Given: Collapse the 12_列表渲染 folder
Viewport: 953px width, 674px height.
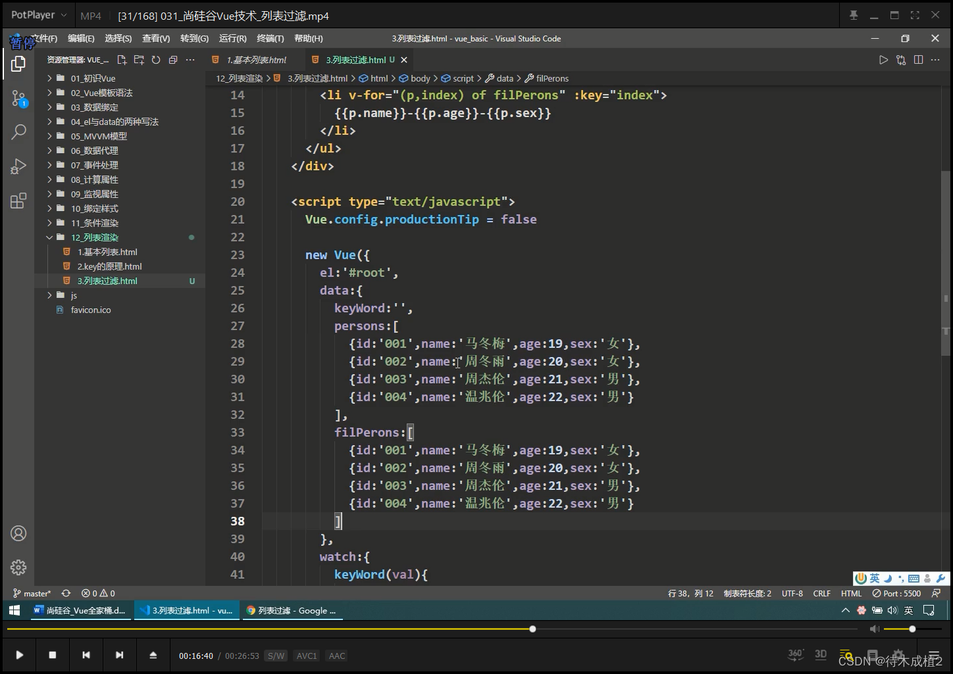Looking at the screenshot, I should point(94,237).
